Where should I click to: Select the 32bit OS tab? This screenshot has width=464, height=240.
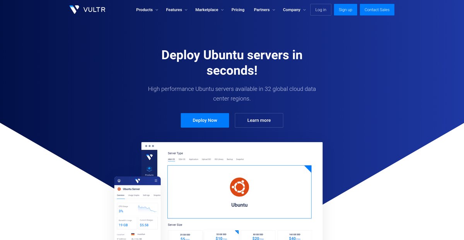pos(182,159)
